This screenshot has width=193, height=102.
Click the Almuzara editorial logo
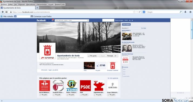click(113, 86)
